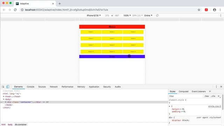Expand the margin shorthand property
The image size is (224, 126).
(181, 109)
